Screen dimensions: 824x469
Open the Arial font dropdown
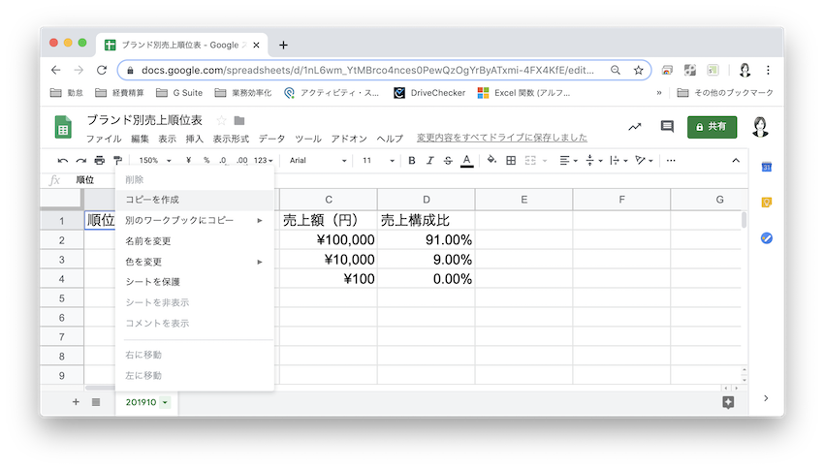click(315, 160)
